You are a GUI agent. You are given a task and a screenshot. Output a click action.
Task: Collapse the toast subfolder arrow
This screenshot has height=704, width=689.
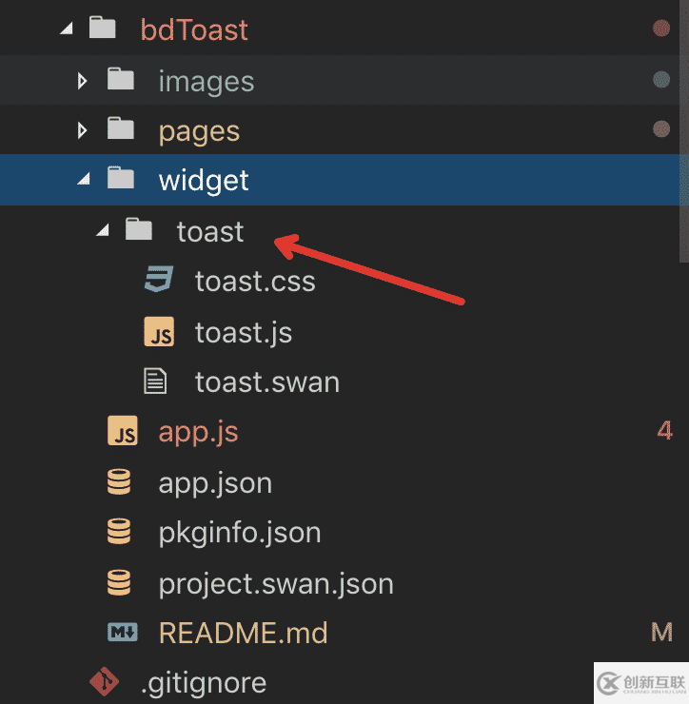102,230
